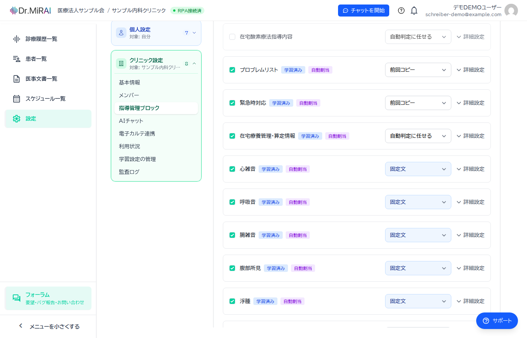
Task: Open the 心雑音 固定文 dropdown
Action: 418,169
